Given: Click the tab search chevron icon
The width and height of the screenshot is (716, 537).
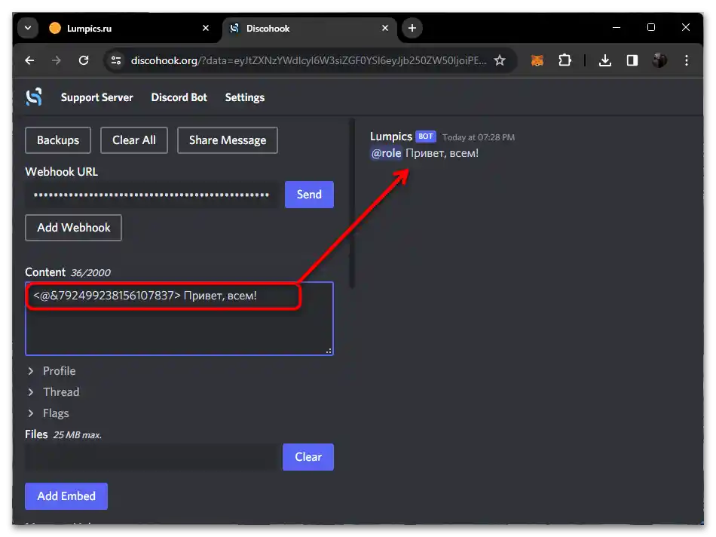Looking at the screenshot, I should pyautogui.click(x=27, y=27).
